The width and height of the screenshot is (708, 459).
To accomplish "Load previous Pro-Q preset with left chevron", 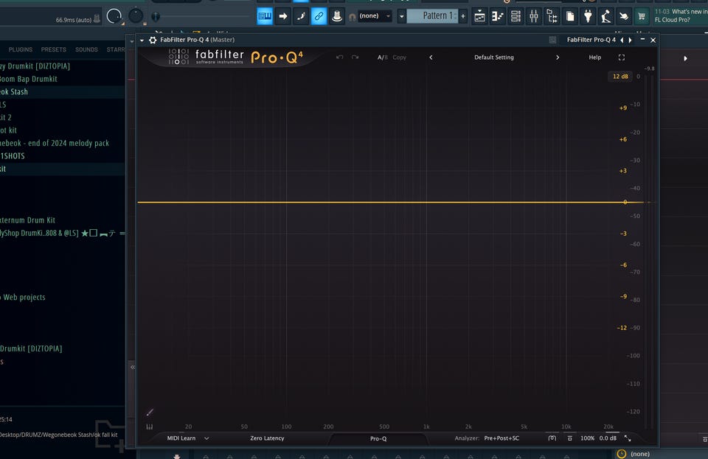I will click(x=431, y=57).
